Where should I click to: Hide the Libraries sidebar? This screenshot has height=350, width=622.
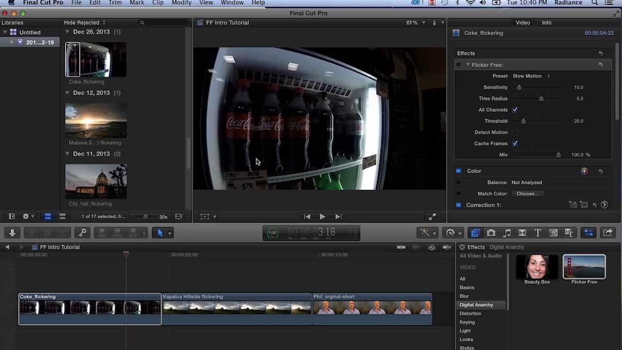pyautogui.click(x=12, y=217)
